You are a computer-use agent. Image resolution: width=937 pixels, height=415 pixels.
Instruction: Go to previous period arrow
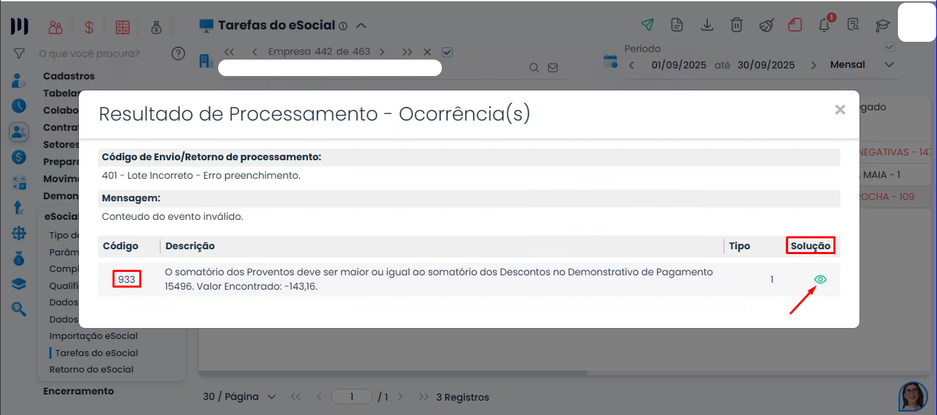click(631, 65)
